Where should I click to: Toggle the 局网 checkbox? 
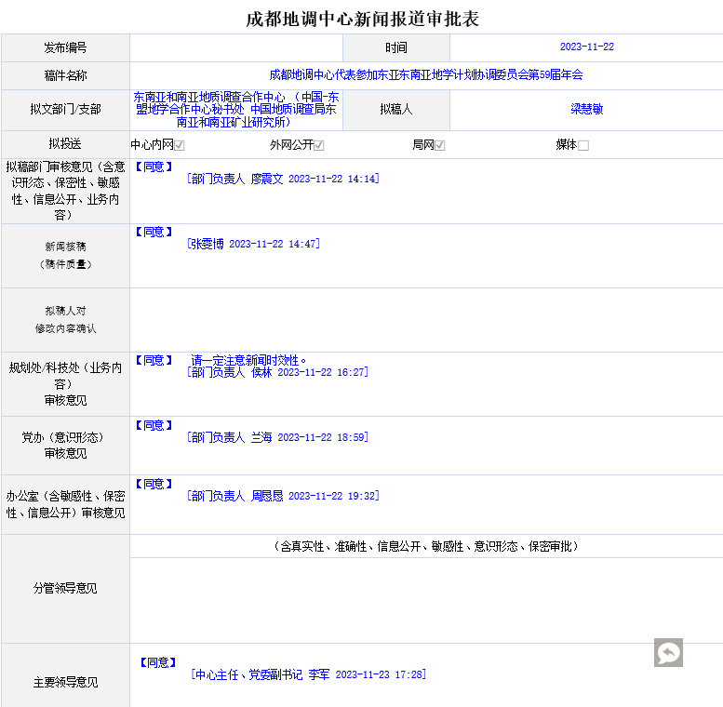[440, 145]
